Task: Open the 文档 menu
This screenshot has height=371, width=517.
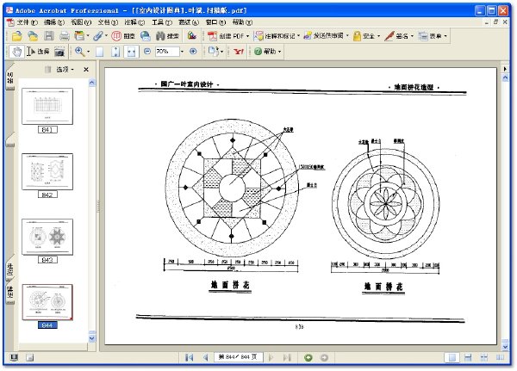Action: point(108,22)
